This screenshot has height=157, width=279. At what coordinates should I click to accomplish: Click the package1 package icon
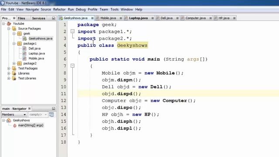20,44
